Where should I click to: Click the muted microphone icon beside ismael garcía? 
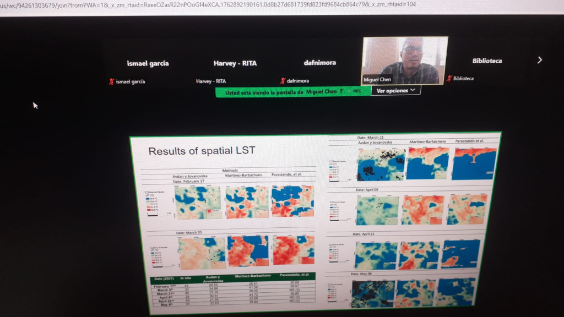pyautogui.click(x=111, y=81)
